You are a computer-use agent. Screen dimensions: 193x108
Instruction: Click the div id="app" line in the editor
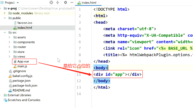click(x=117, y=74)
